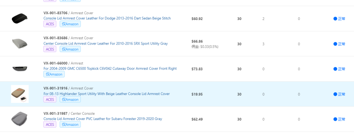Click the gray Subaru Forester console thumbnail
This screenshot has height=135, width=354.
[x=20, y=119]
